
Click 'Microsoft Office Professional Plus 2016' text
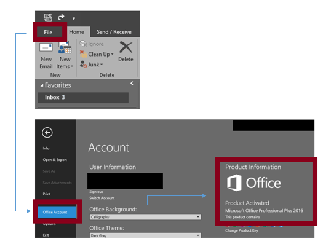click(x=264, y=210)
